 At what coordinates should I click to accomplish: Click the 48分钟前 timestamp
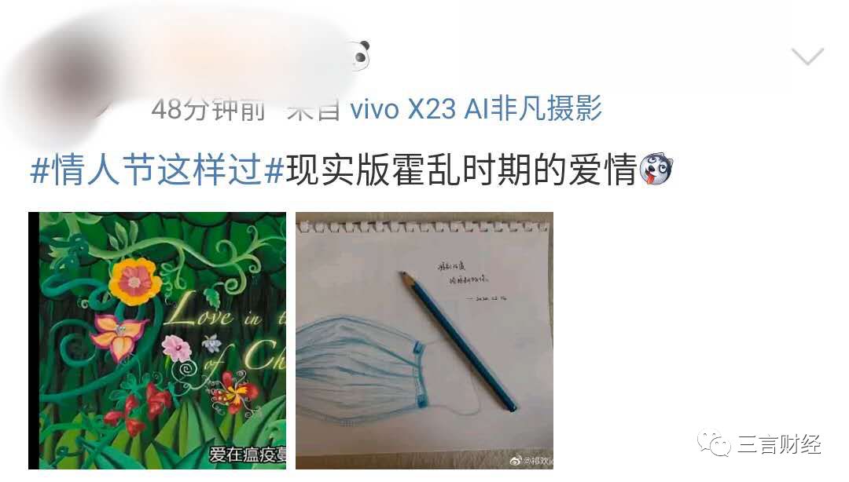pyautogui.click(x=208, y=109)
